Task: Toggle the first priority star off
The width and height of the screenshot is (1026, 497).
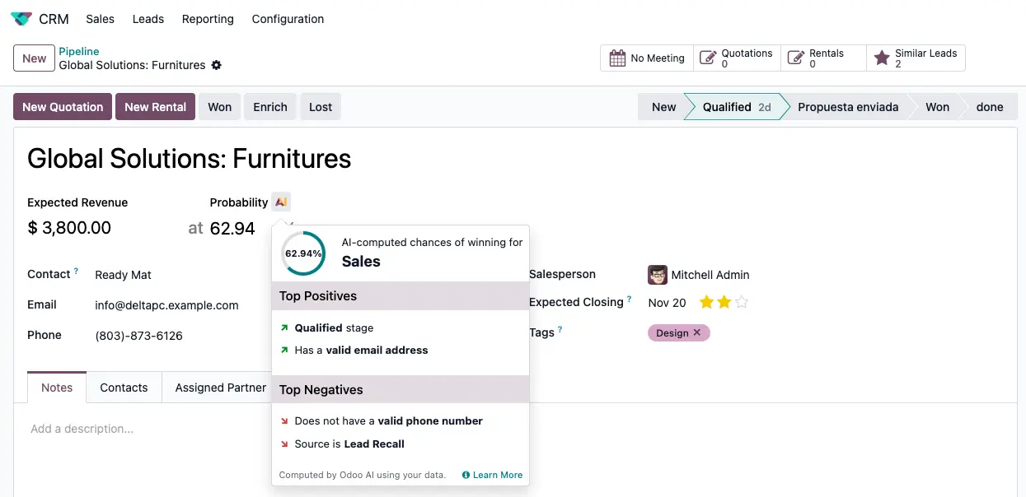Action: pyautogui.click(x=707, y=302)
